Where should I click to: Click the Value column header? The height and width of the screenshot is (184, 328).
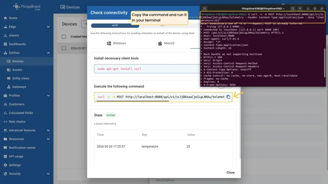[191, 135]
